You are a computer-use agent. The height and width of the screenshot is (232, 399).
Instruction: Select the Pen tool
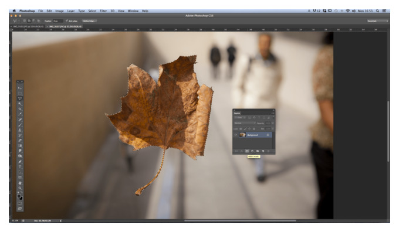(x=20, y=161)
